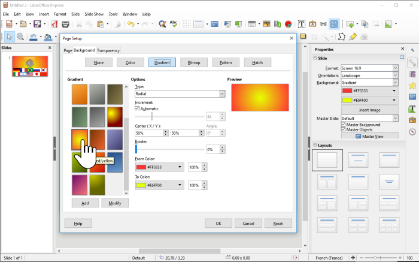Click the Paste clipboard icon
The height and width of the screenshot is (262, 419).
pos(101,24)
